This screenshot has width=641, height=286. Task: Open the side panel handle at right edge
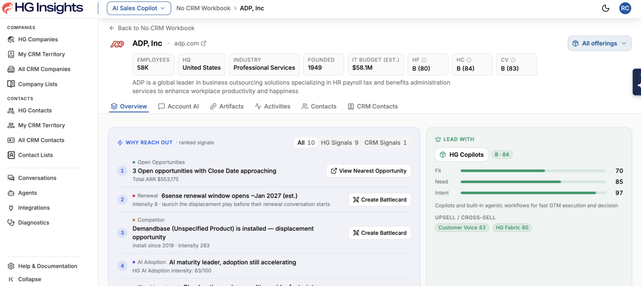[637, 82]
